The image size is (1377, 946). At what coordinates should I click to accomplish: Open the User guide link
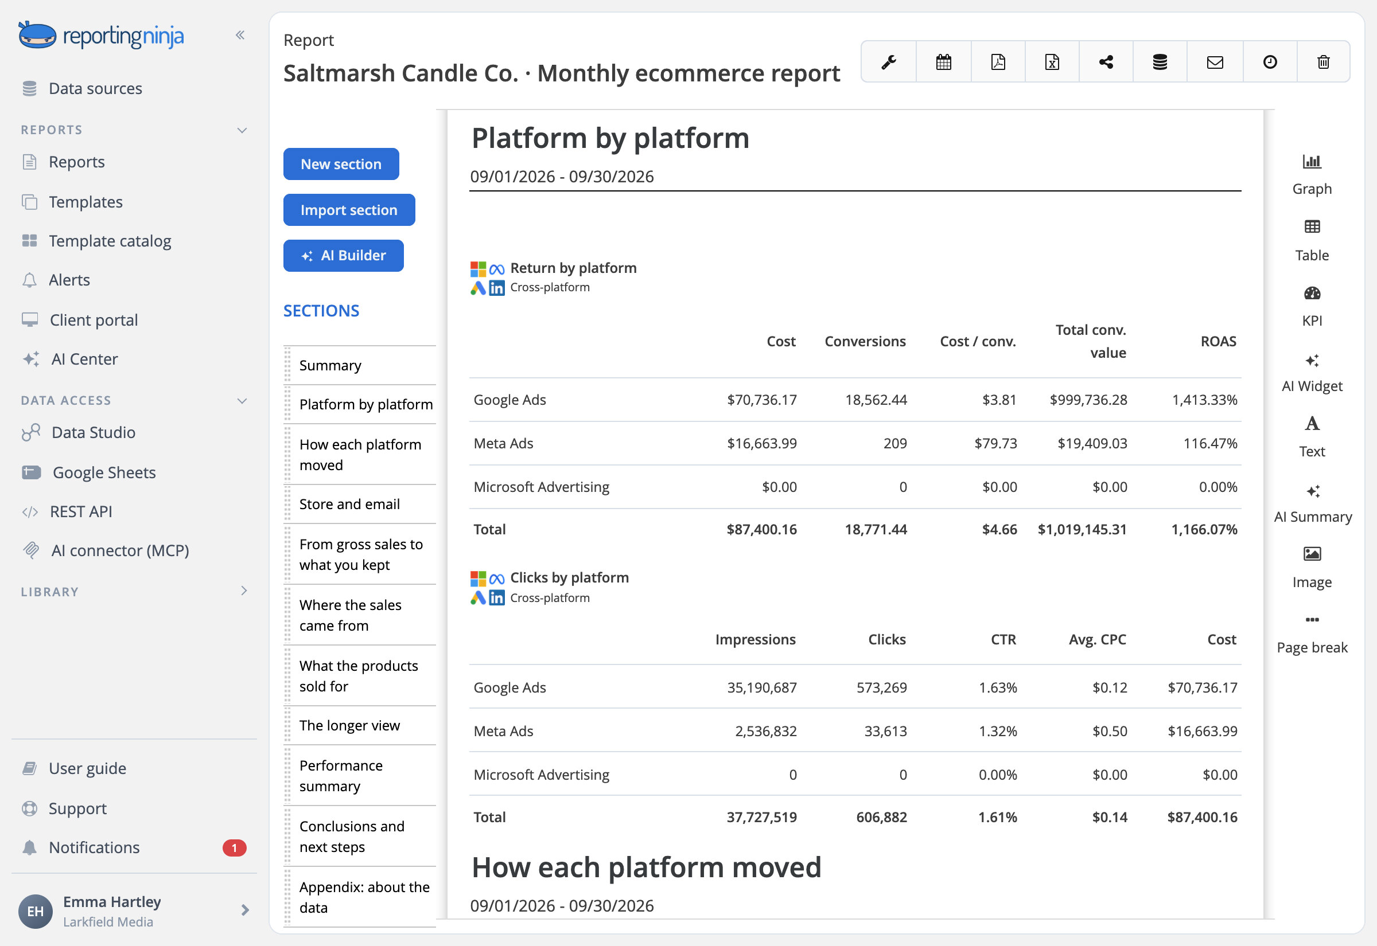75,769
